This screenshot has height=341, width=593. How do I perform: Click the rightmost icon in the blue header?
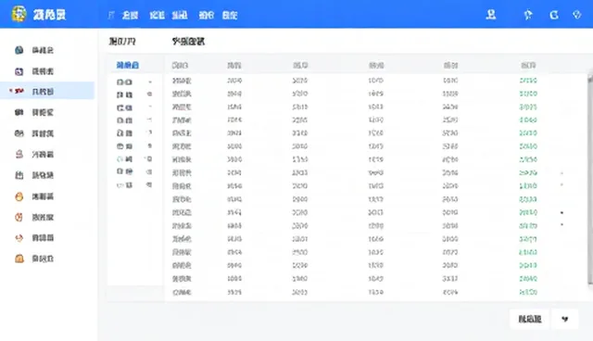576,15
